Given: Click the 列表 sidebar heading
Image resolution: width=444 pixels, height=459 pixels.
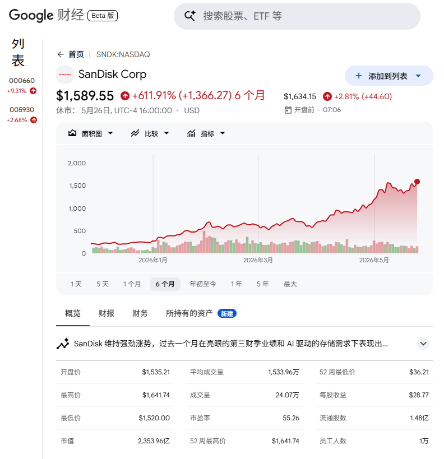Looking at the screenshot, I should click(18, 52).
